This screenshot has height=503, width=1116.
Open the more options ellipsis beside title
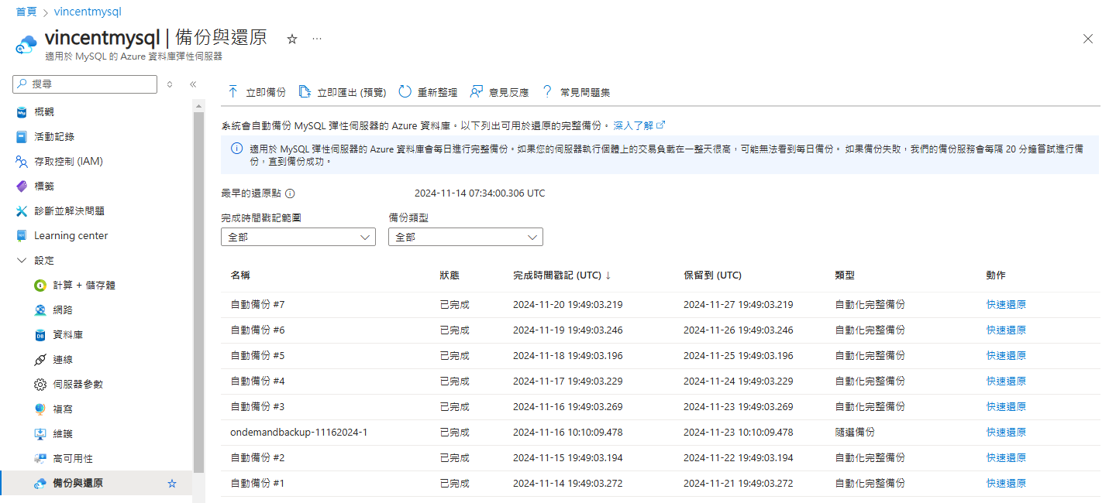[317, 39]
